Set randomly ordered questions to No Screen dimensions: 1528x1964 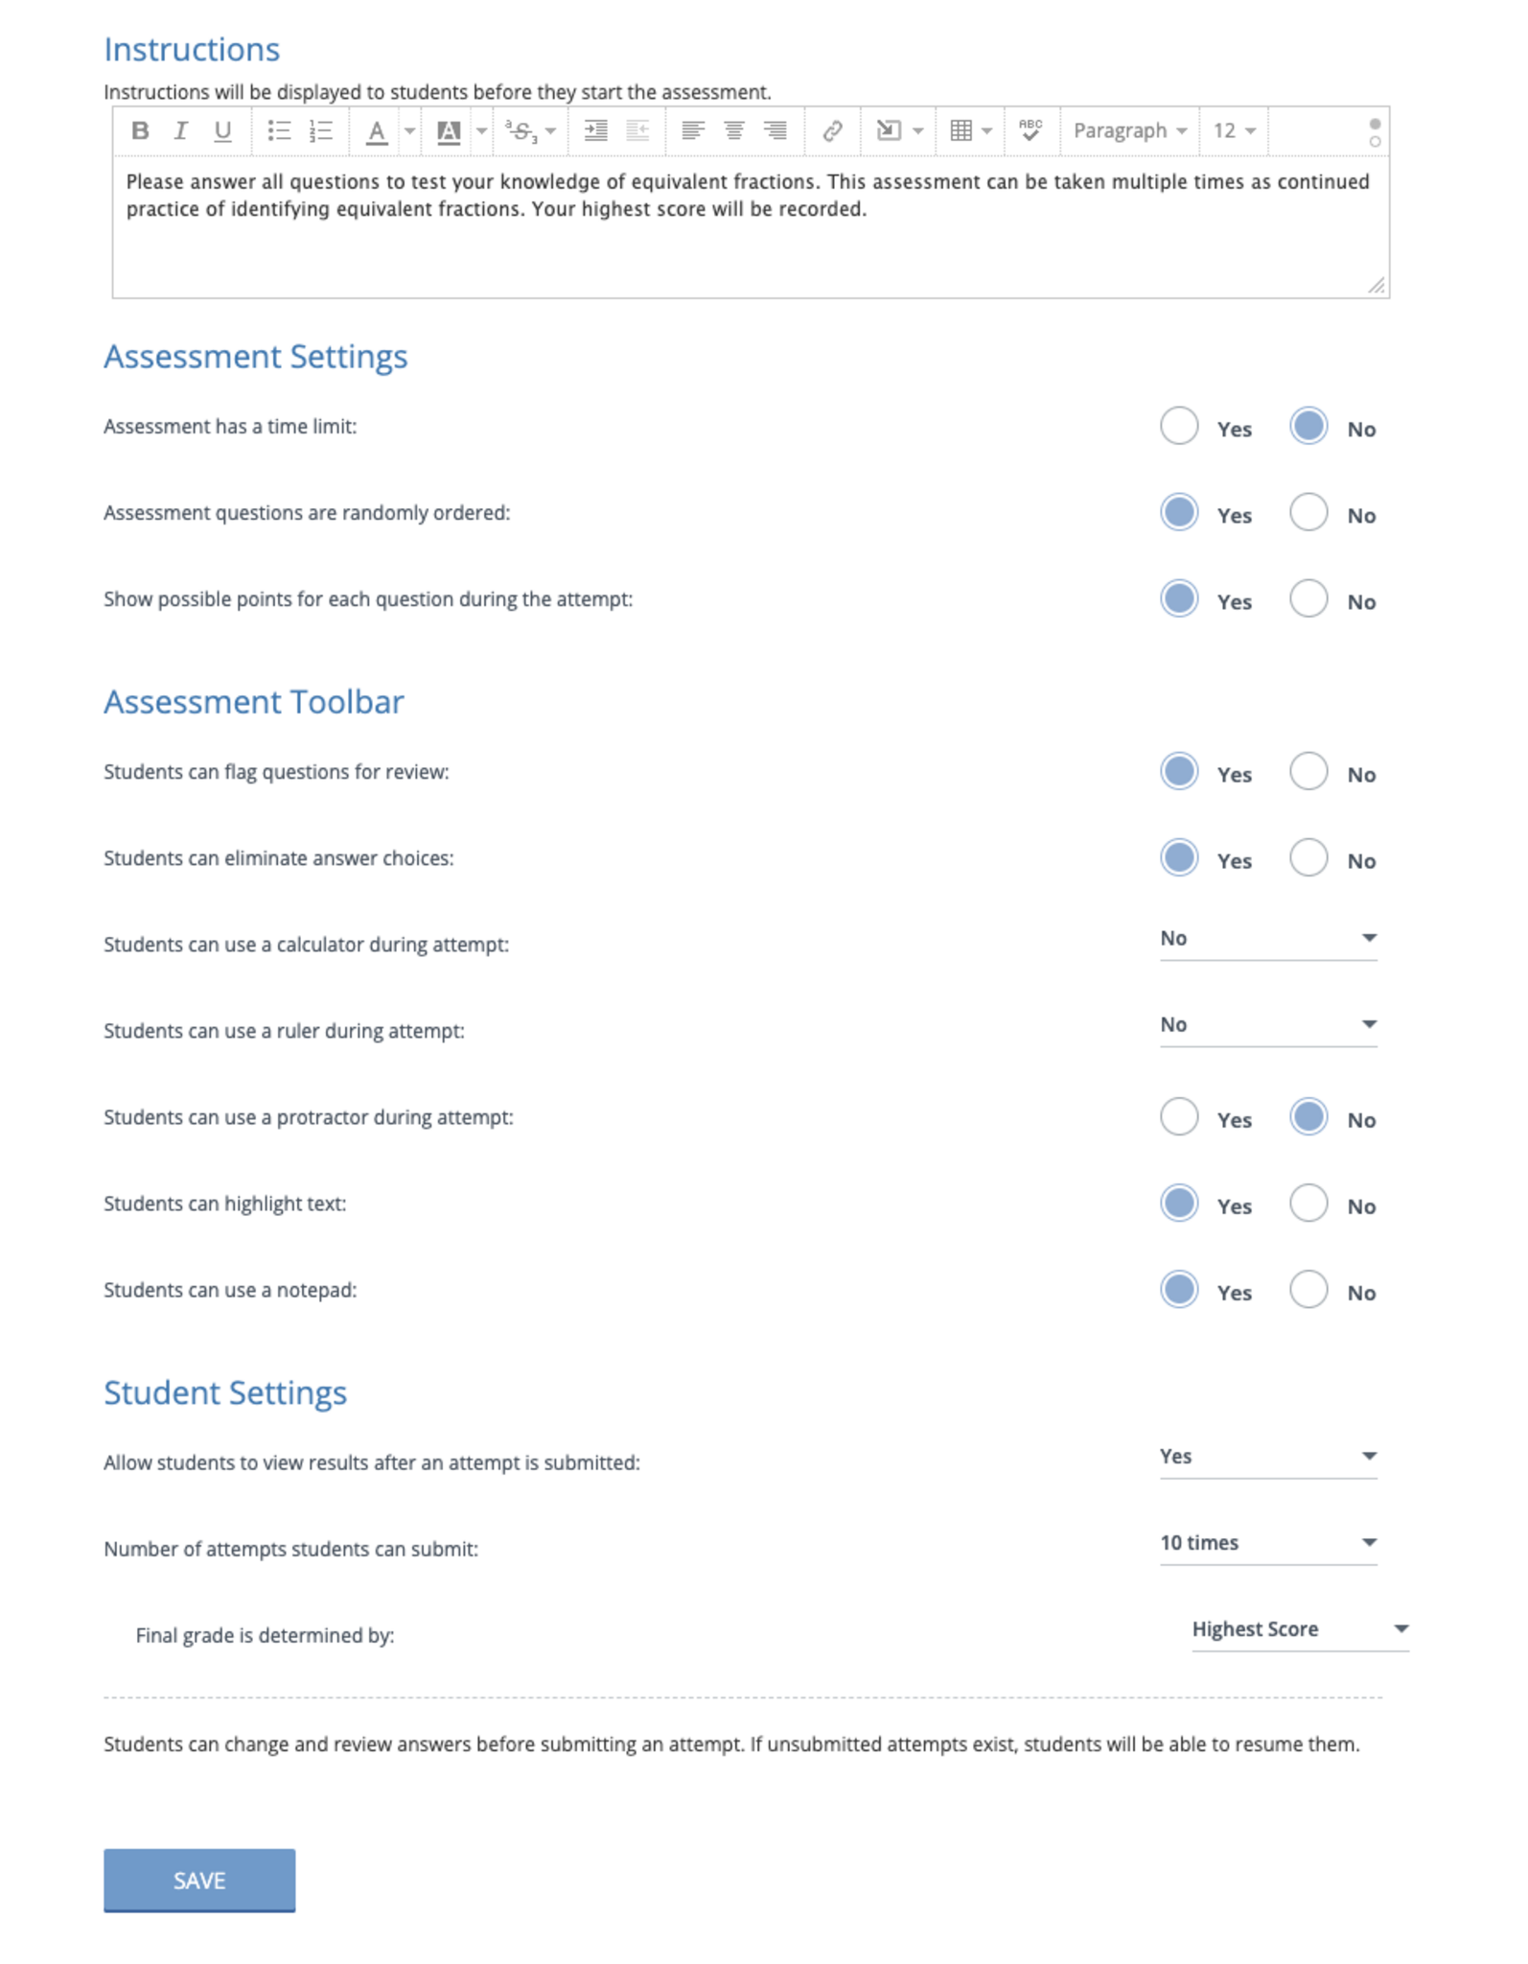pos(1308,513)
